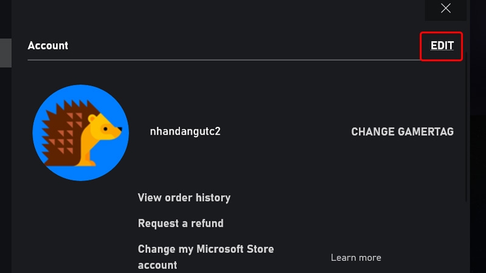This screenshot has height=273, width=486.
Task: Click the Learn more link
Action: click(356, 258)
